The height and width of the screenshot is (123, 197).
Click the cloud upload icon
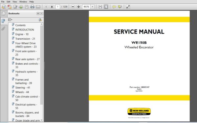coord(21,7)
